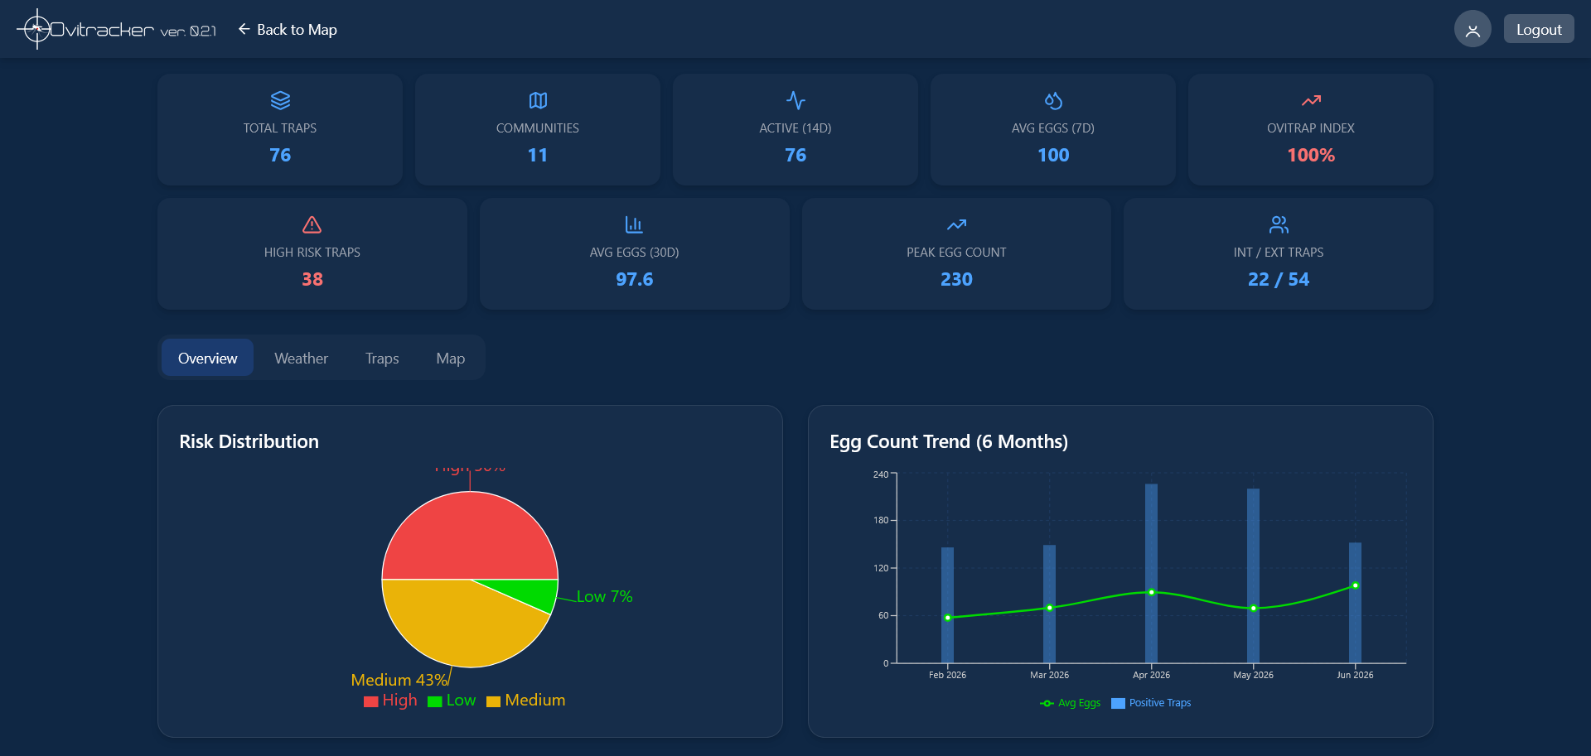
Task: Select the Overview tab
Action: click(x=207, y=358)
